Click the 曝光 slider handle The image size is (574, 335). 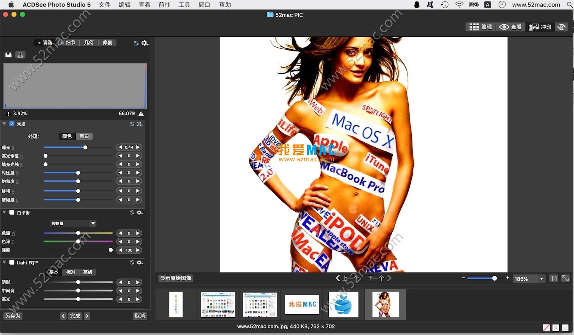click(85, 147)
